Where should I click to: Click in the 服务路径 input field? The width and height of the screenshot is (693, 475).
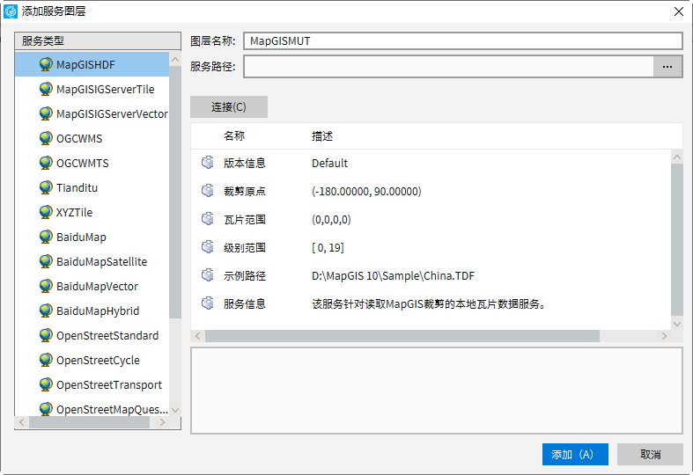[x=448, y=67]
